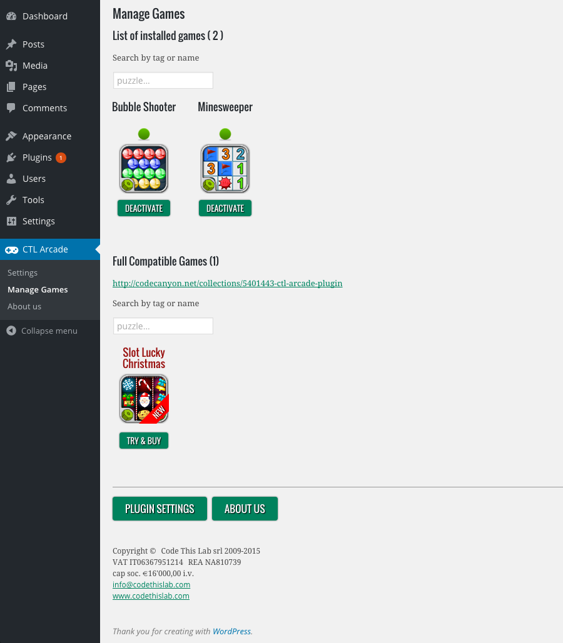Click the About Us green button
563x643 pixels.
click(x=245, y=509)
